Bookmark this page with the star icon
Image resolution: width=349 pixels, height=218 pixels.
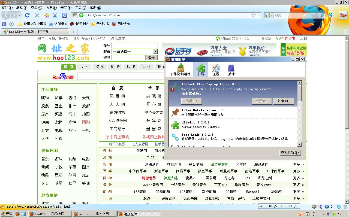pyautogui.click(x=254, y=15)
